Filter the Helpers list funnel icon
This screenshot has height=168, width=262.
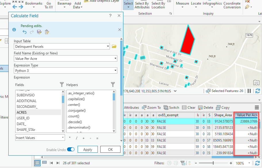tap(113, 85)
